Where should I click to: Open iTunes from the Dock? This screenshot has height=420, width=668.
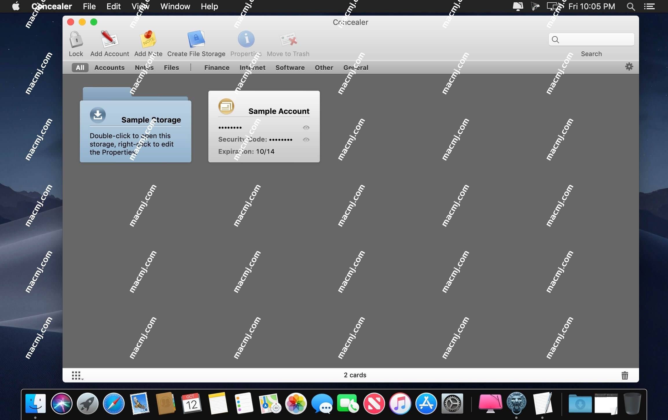(400, 404)
